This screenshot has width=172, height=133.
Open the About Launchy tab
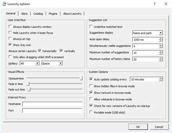pyautogui.click(x=72, y=14)
